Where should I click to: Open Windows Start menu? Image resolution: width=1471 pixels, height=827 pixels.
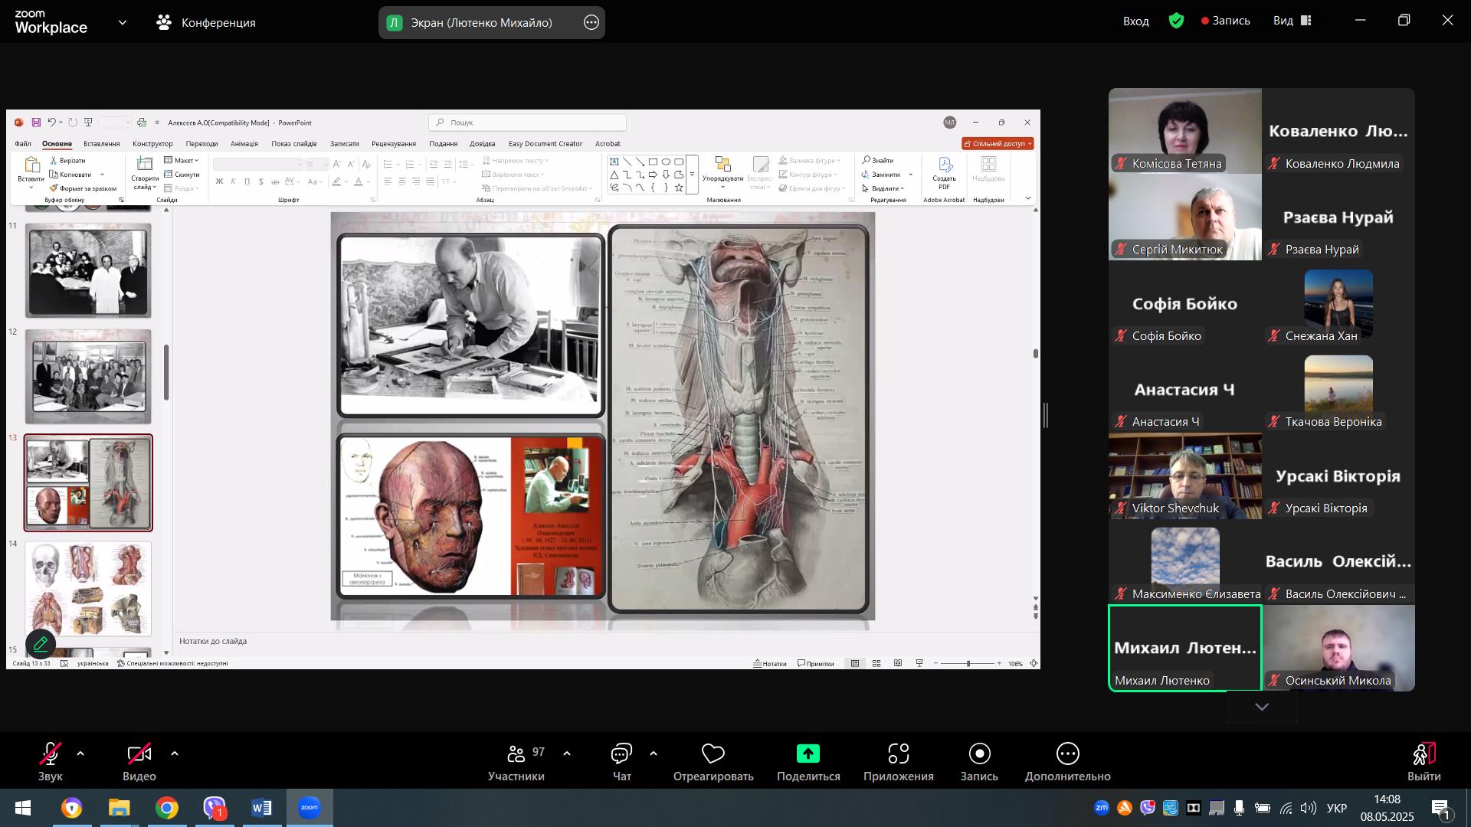click(23, 808)
